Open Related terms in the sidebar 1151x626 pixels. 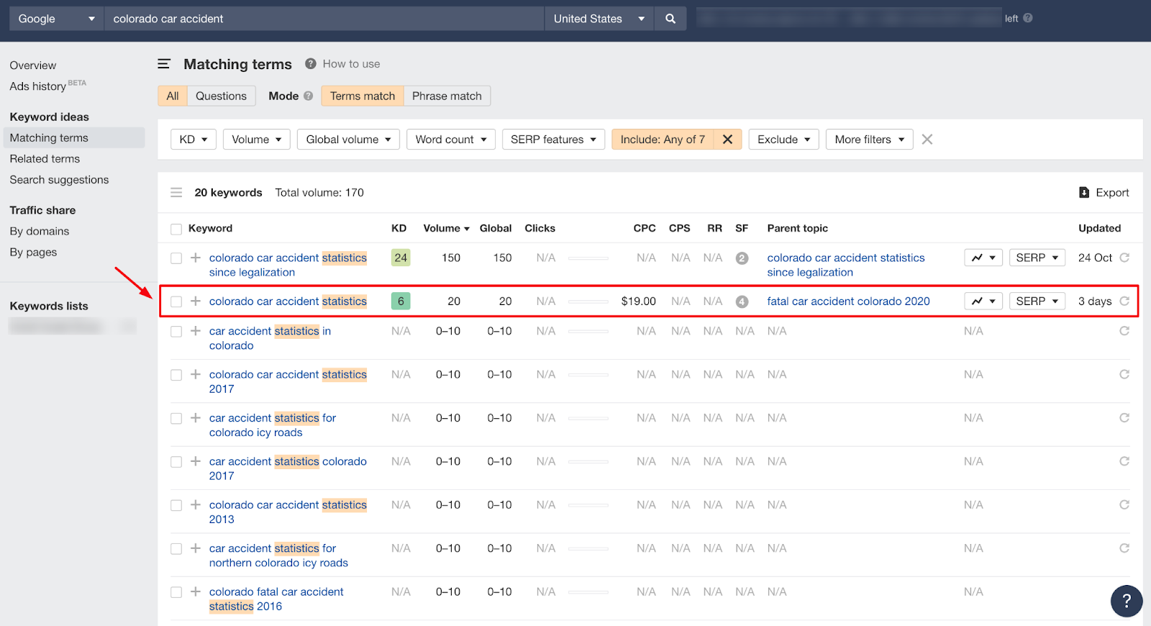coord(45,159)
